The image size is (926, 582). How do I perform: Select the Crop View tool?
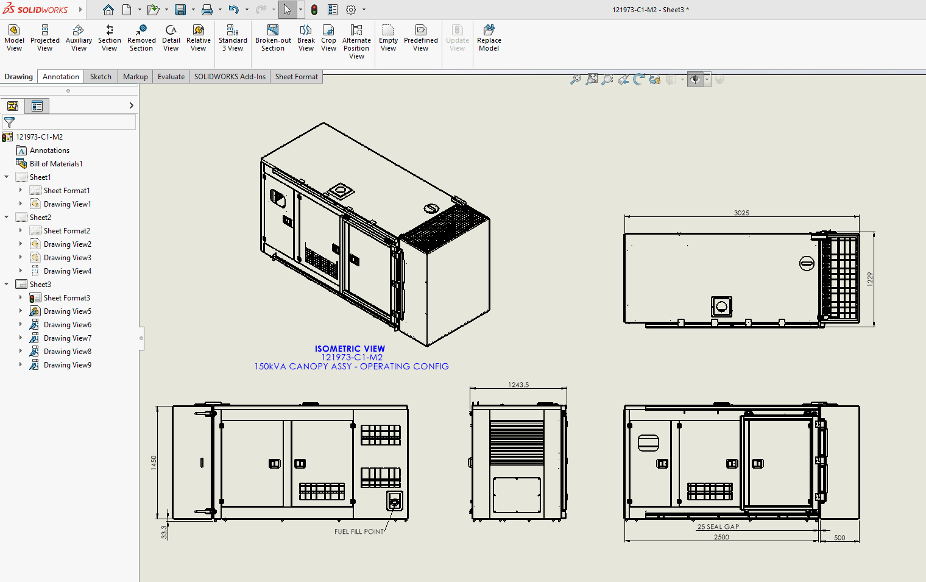point(328,38)
